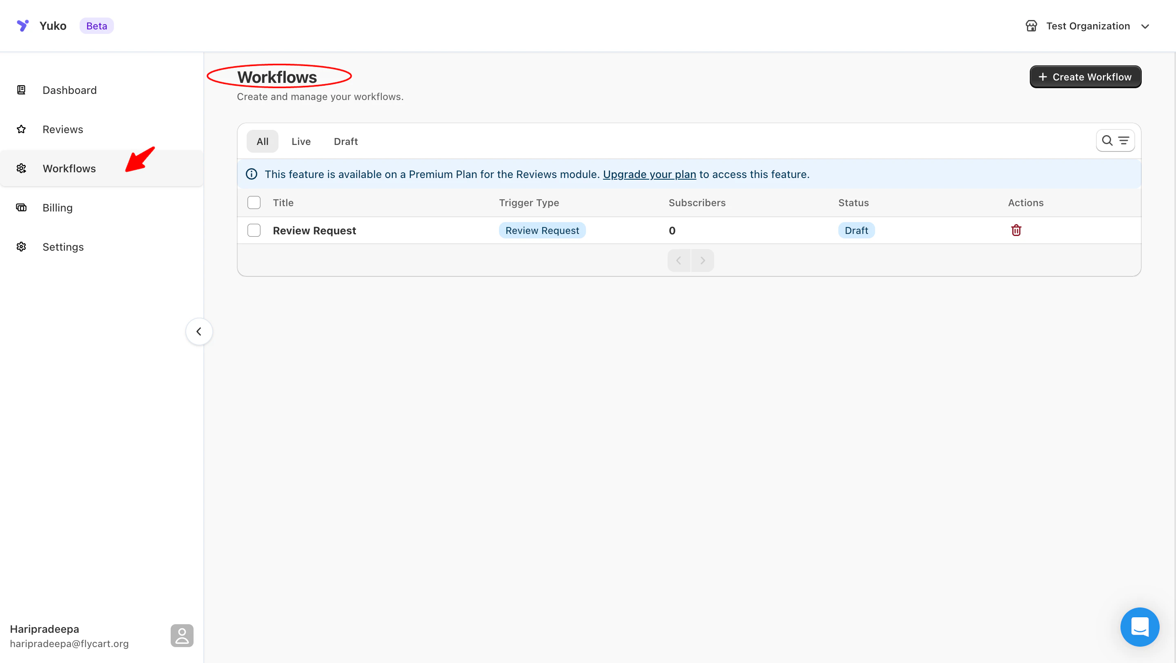Screen dimensions: 1176x663
Task: Open the search and filter icon button
Action: coord(1115,140)
